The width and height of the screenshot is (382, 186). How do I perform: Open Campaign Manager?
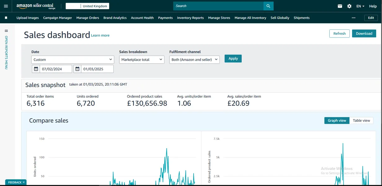[58, 18]
